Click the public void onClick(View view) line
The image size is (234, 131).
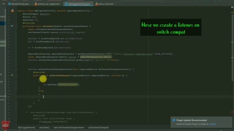tap(54, 119)
